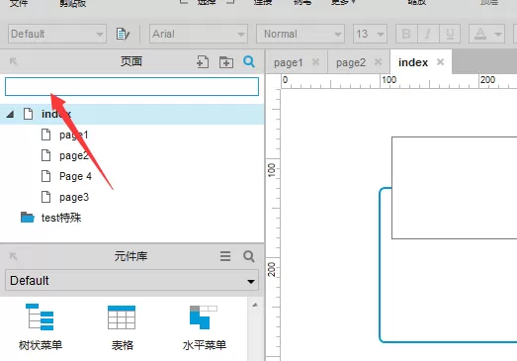Select Page 4 in the page tree
The width and height of the screenshot is (517, 361).
[75, 176]
